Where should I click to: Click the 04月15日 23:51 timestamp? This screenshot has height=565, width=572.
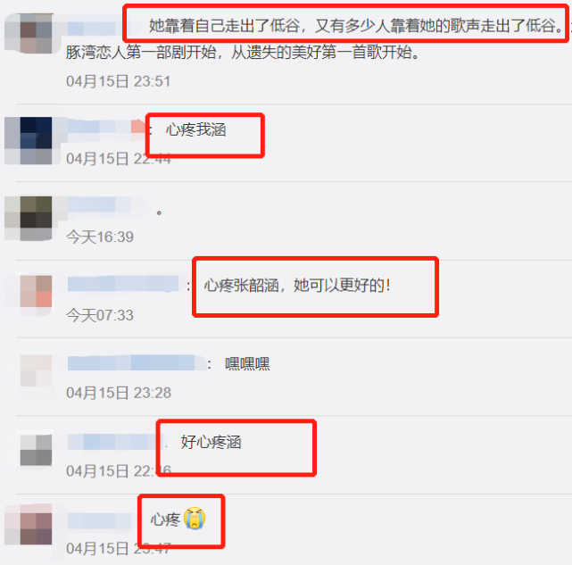(119, 81)
